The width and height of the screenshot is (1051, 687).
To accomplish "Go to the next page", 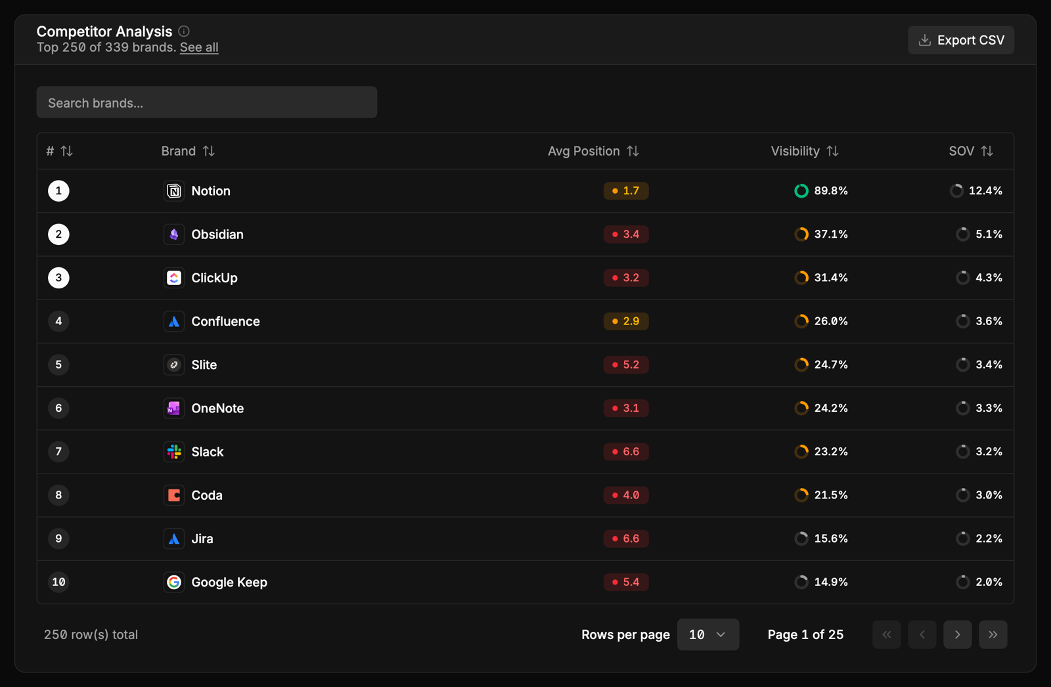I will pyautogui.click(x=958, y=634).
